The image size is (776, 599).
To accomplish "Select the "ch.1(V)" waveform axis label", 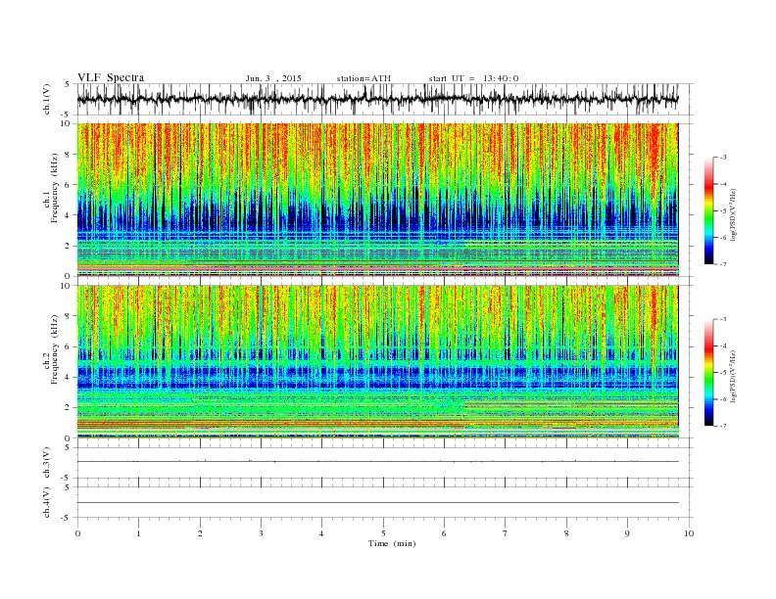I will [47, 99].
